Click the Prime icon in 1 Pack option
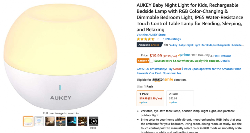This screenshot has height=133, width=250. (143, 102)
